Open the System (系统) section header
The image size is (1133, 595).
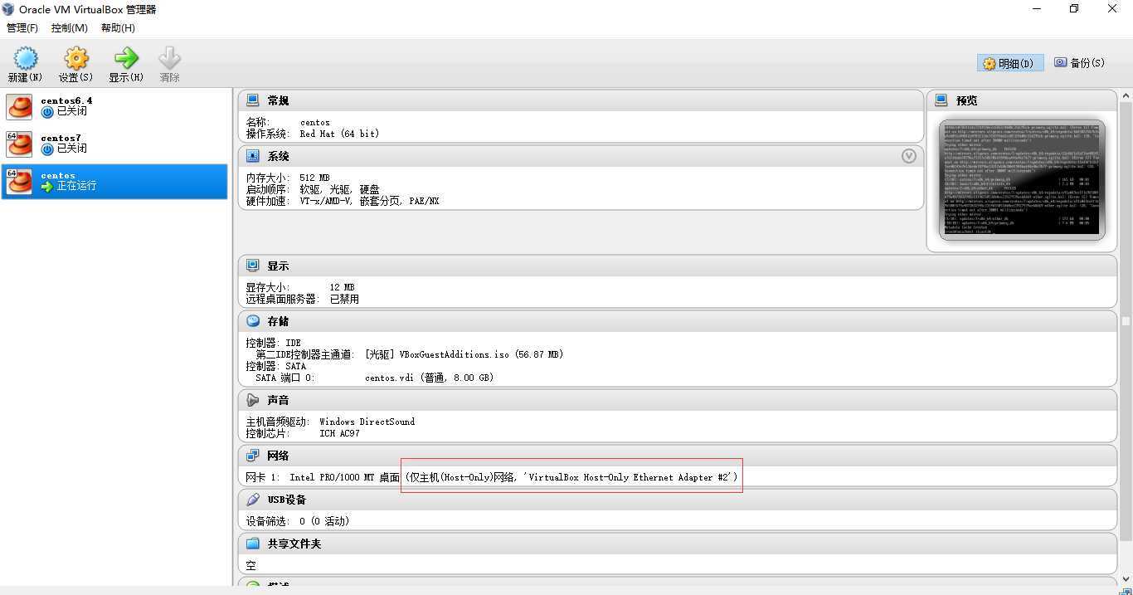tap(278, 156)
